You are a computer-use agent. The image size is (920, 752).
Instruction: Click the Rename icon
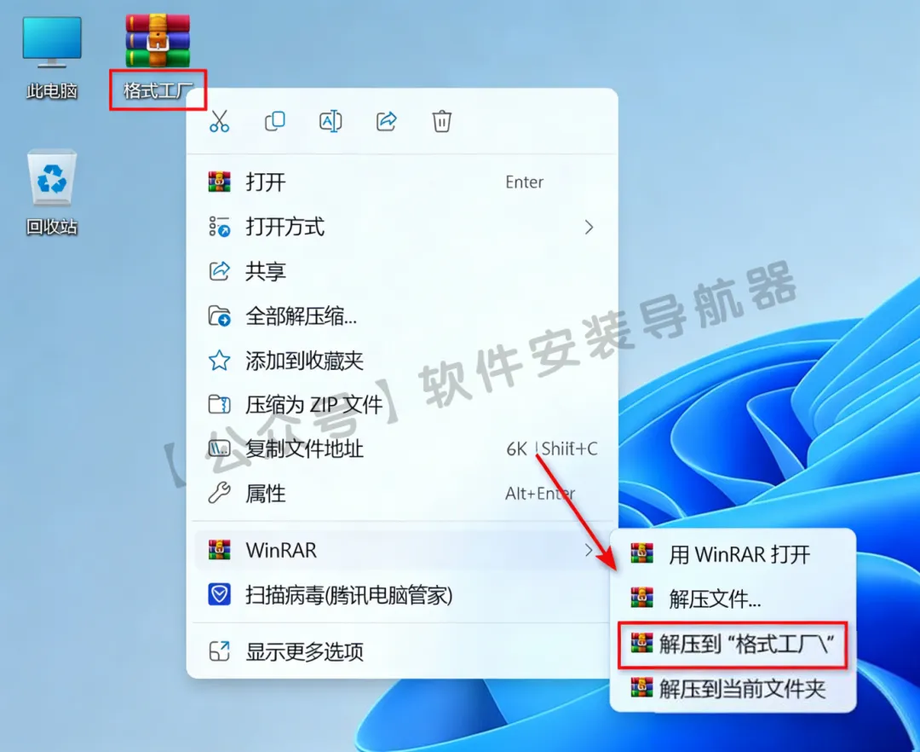pyautogui.click(x=331, y=121)
